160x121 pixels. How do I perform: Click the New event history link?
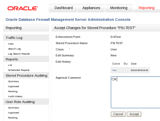pyautogui.click(x=114, y=70)
